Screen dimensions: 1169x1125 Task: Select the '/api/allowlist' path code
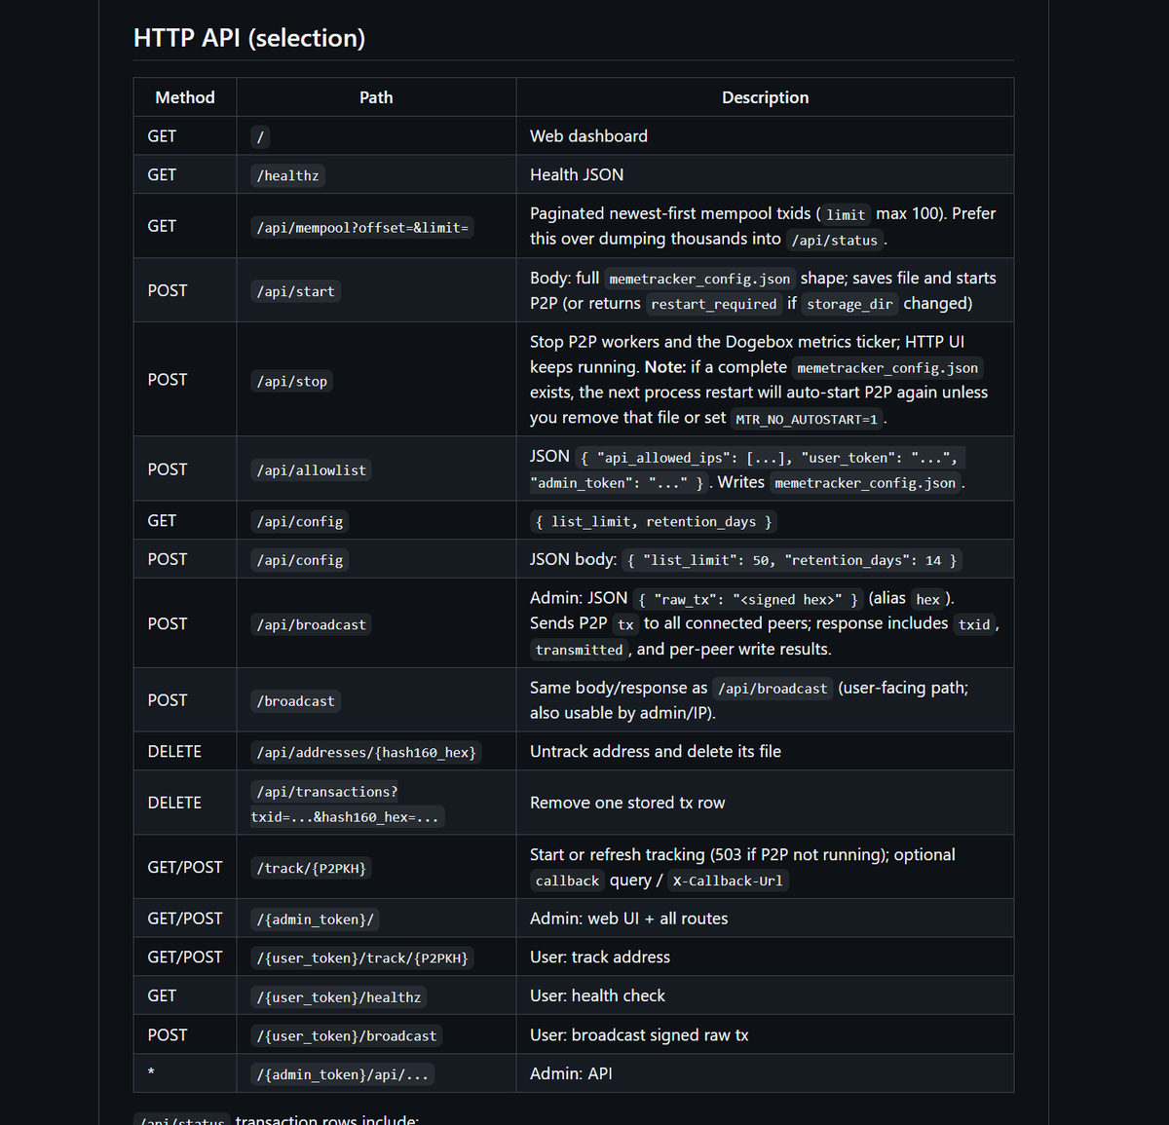311,470
